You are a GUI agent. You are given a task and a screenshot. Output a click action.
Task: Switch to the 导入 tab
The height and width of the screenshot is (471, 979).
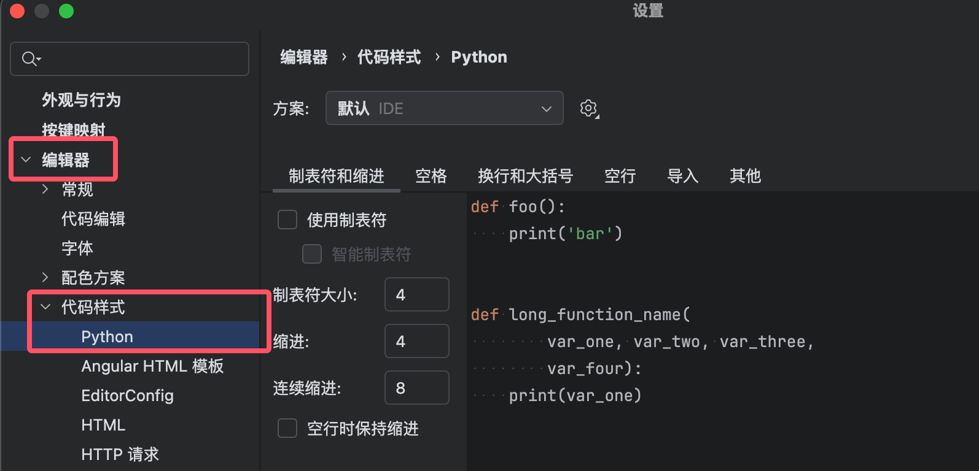tap(682, 176)
